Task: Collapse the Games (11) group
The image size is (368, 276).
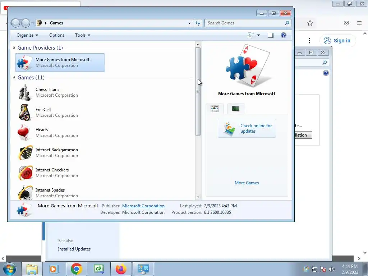Action: point(14,78)
